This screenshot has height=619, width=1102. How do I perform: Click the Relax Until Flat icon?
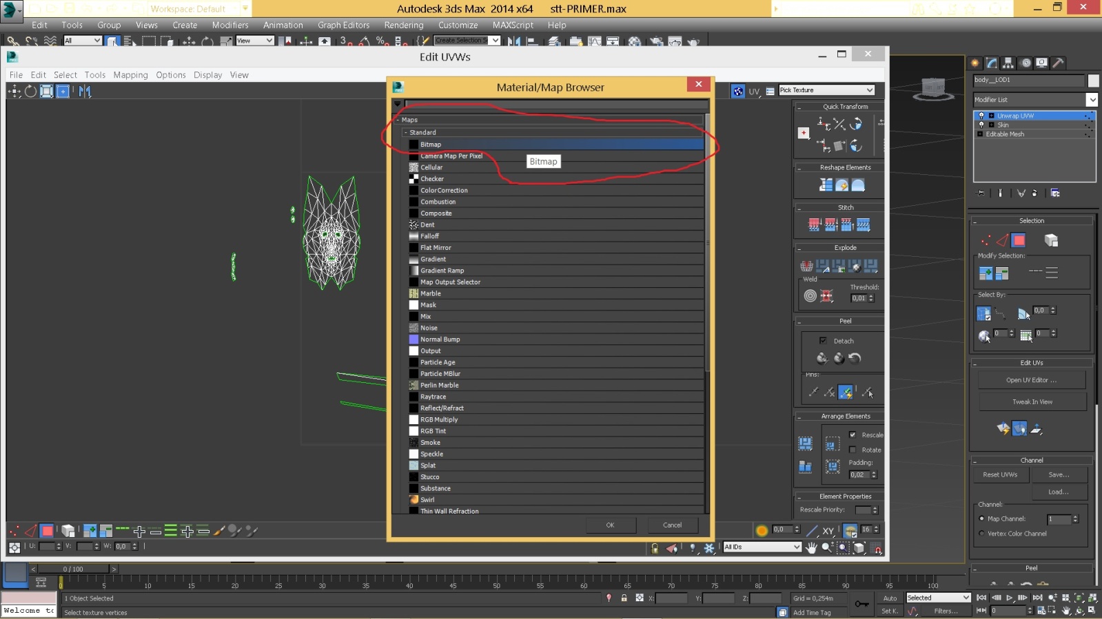click(x=841, y=185)
